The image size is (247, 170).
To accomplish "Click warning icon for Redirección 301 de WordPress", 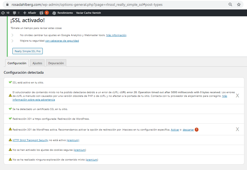I will [10, 129].
